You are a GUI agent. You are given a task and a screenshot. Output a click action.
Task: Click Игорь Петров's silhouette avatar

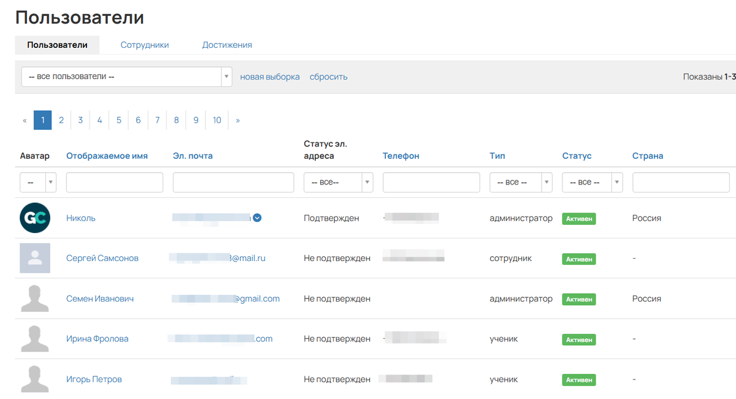click(x=35, y=379)
